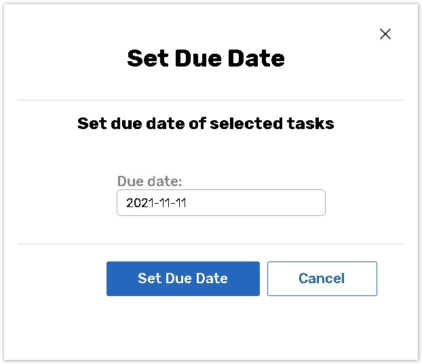Dismiss dialog using the Cancel button
422x364 pixels.
(x=322, y=278)
